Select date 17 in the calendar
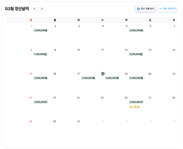 (78, 74)
